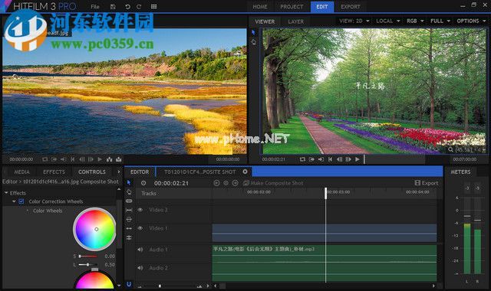Choose the timeline ripple edit tool
Viewport: 491px width, 291px height.
coord(129,220)
